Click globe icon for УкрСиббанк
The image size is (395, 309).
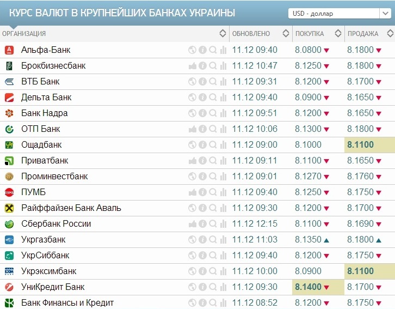(x=192, y=256)
